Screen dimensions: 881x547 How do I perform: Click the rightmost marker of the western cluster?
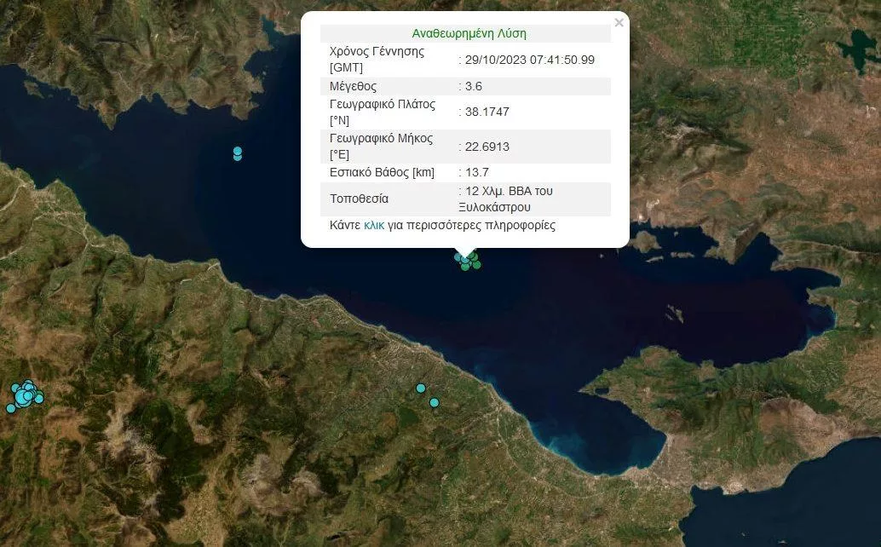38,399
